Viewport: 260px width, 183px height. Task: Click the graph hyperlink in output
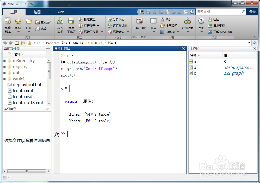coord(71,101)
